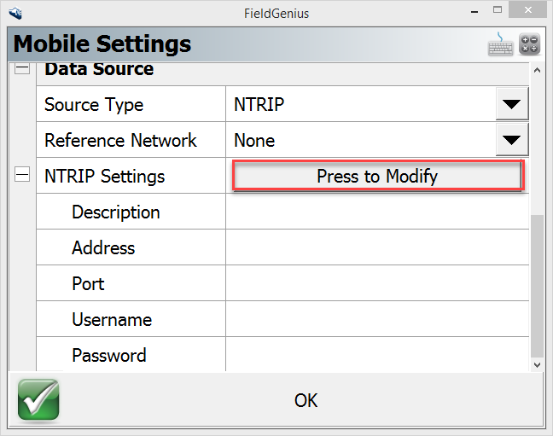The width and height of the screenshot is (553, 436).
Task: Confirm settings with the OK button
Action: (306, 400)
